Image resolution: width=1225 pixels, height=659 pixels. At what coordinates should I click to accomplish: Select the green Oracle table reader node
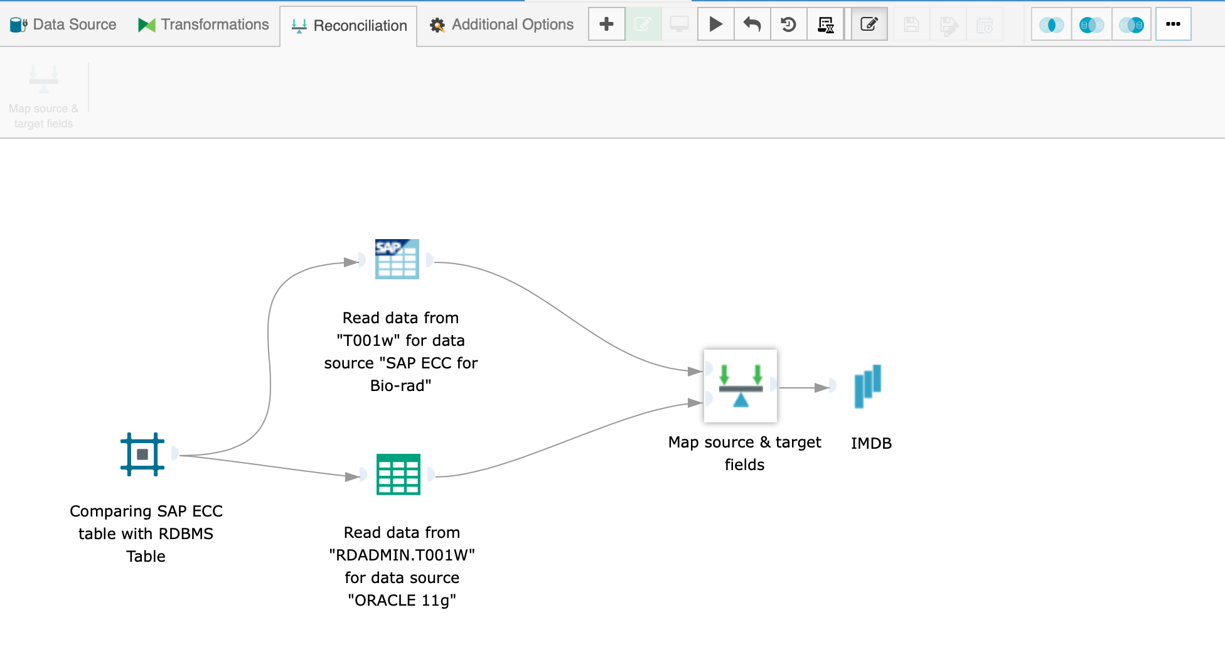[398, 474]
